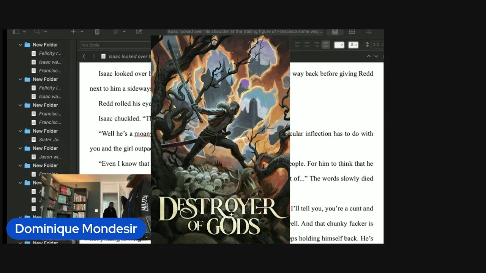Click the View sidebar layout icon
The width and height of the screenshot is (486, 273).
coord(16,31)
